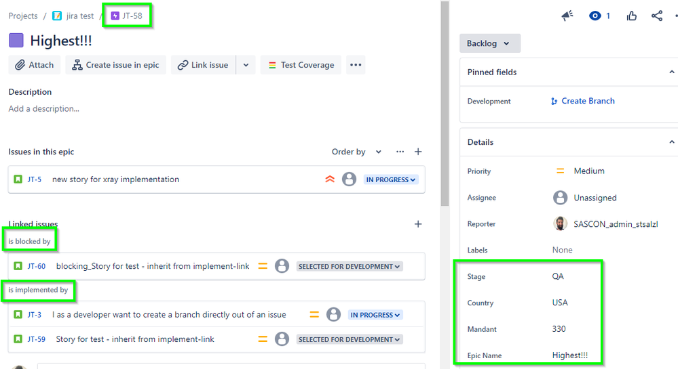Click the JT-60 blocking_Story summary text
Viewport: 678px width, 369px height.
[x=153, y=266]
